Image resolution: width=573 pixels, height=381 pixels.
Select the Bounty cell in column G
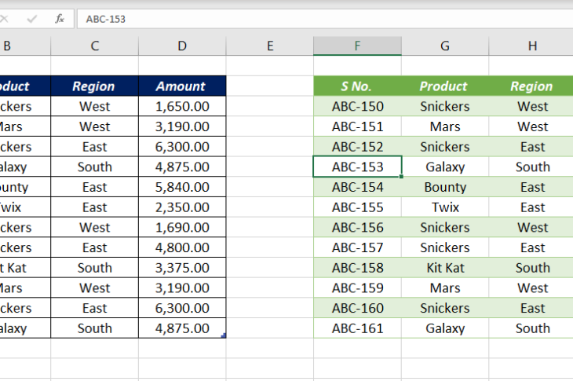(444, 187)
